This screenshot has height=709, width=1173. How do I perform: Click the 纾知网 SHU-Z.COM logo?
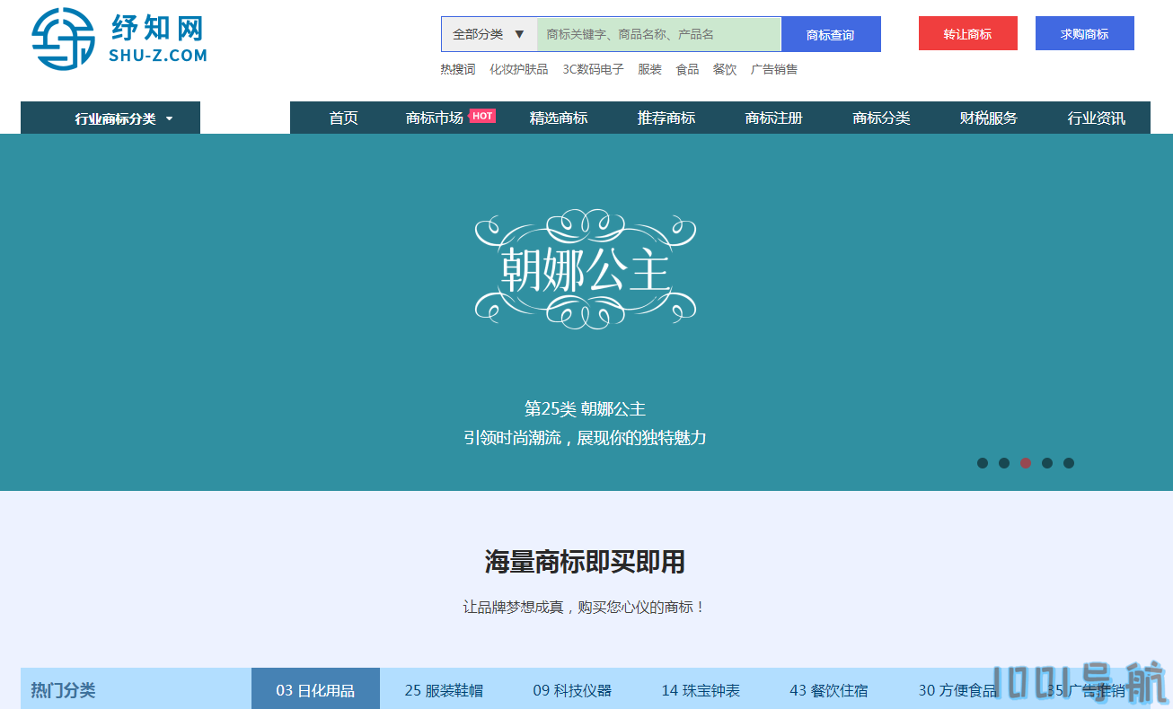pos(119,39)
